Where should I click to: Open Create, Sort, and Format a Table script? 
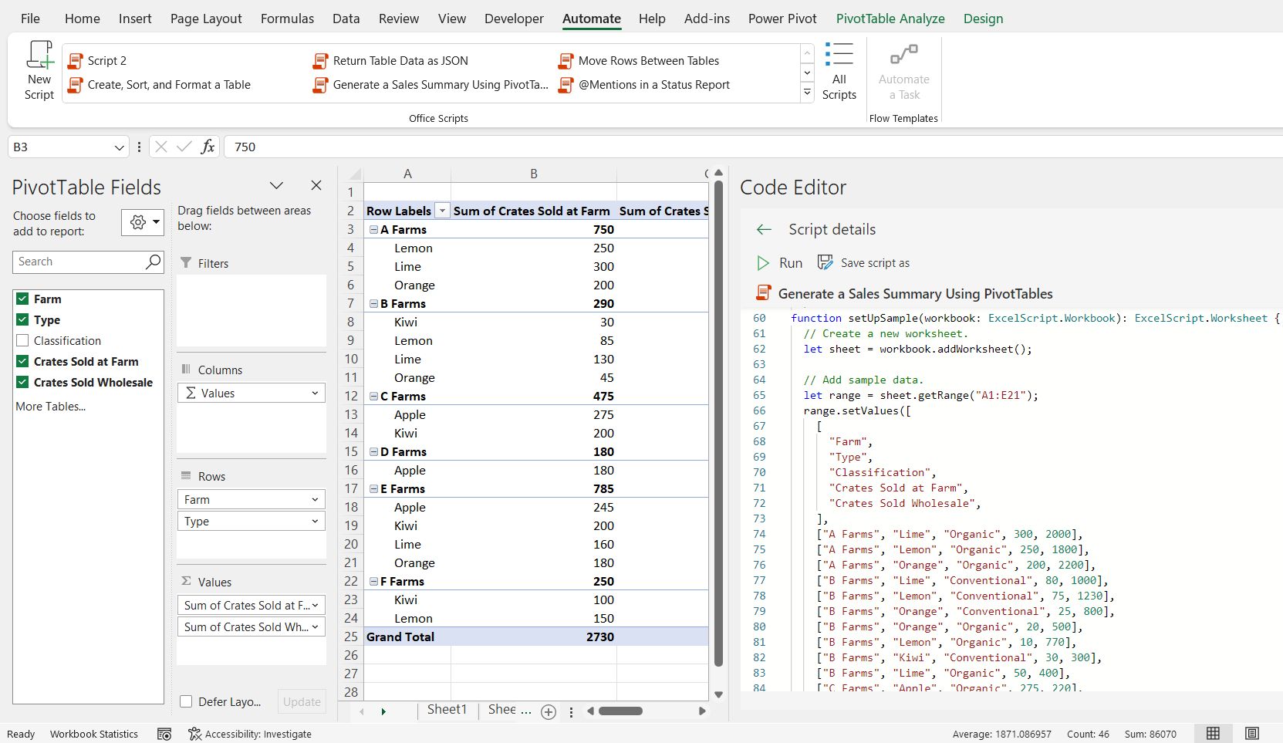[x=160, y=85]
